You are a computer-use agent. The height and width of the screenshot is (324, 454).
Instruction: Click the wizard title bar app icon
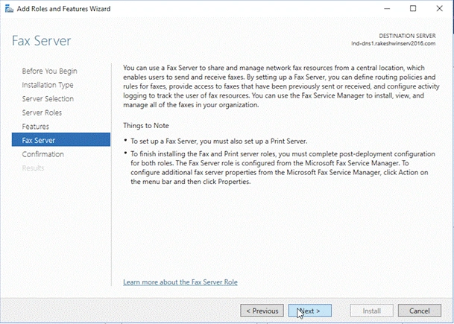[9, 9]
